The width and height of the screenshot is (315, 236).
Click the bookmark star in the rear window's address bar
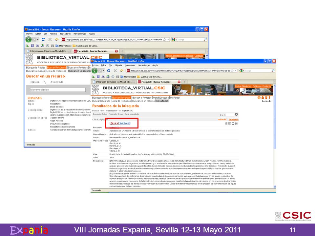point(164,40)
